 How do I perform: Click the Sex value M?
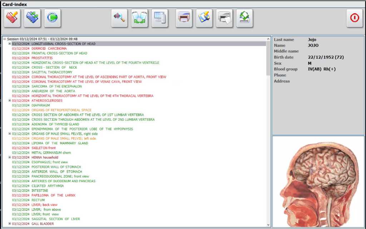point(310,63)
